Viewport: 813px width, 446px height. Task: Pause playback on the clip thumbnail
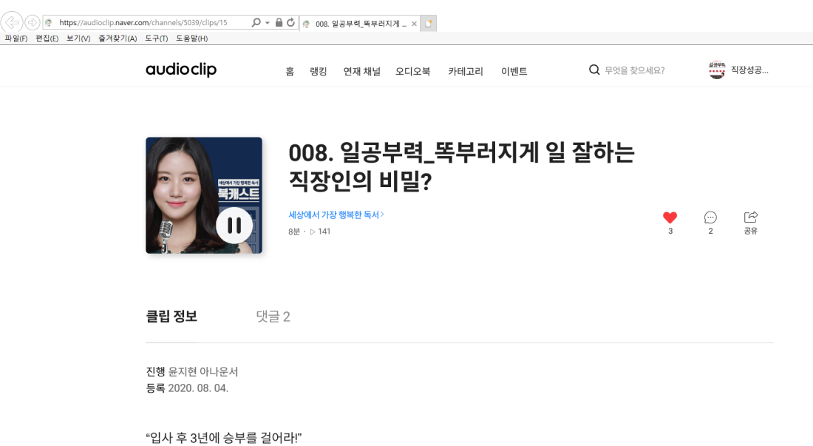tap(234, 225)
